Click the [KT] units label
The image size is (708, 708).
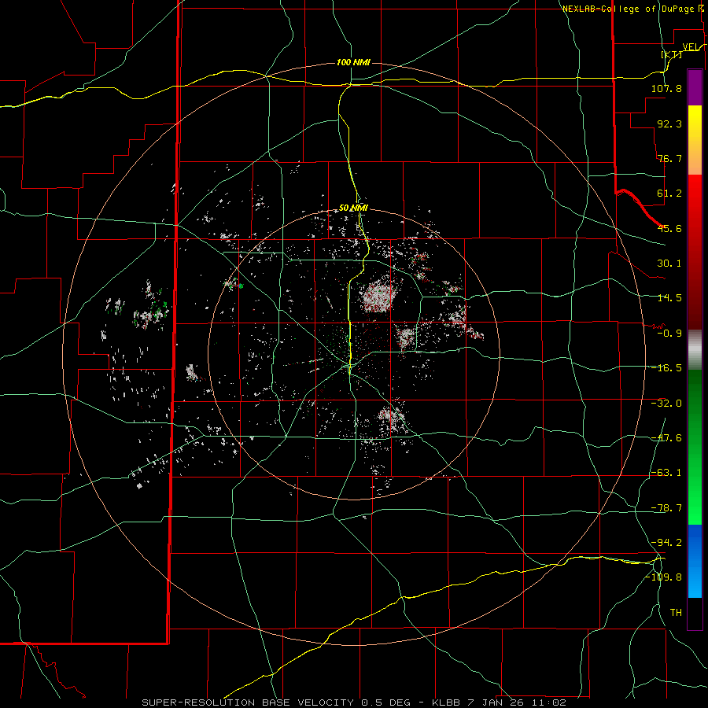coord(672,54)
